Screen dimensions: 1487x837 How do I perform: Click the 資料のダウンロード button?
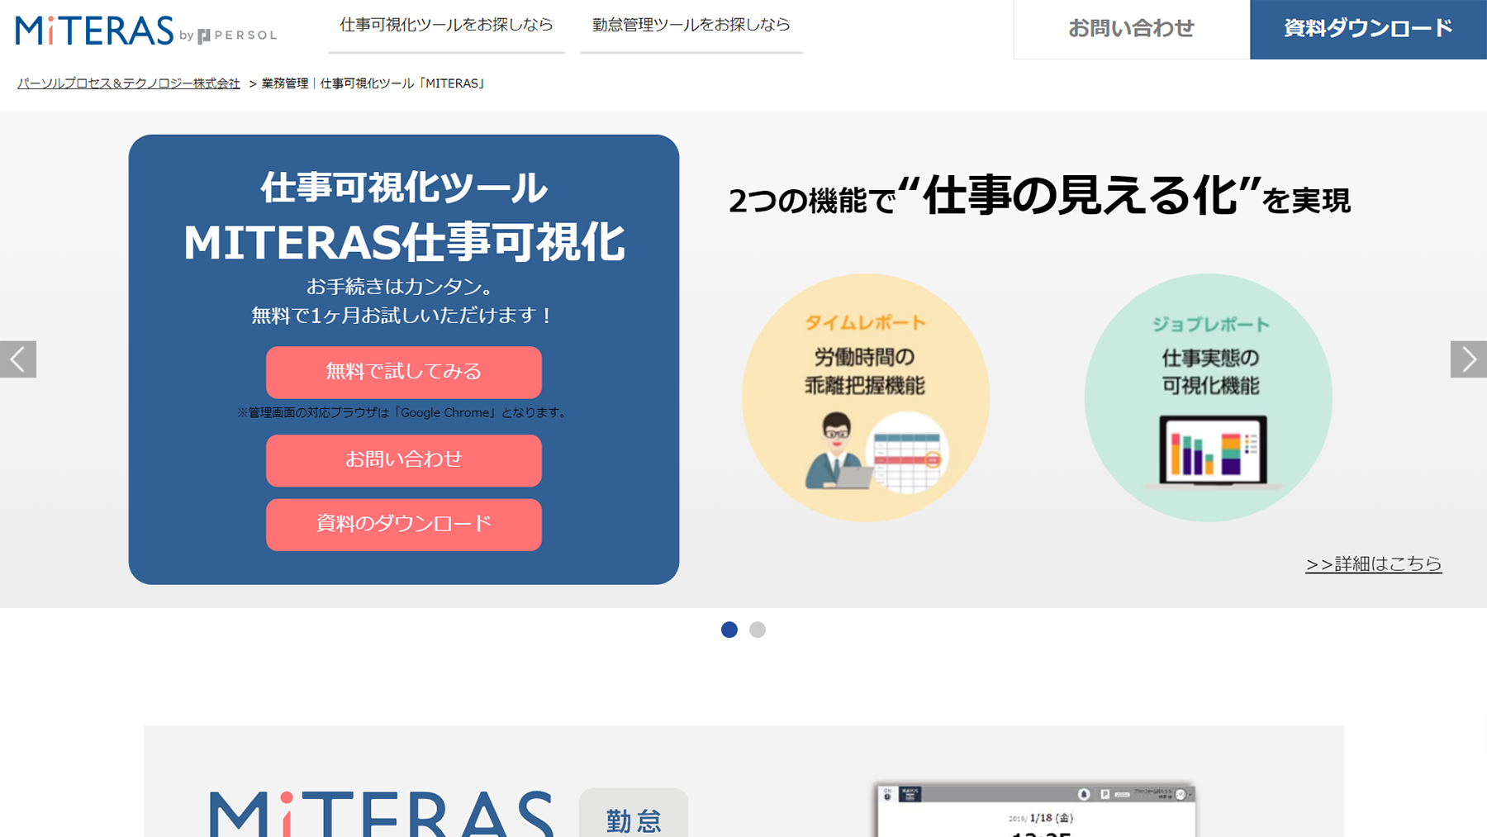pyautogui.click(x=404, y=525)
